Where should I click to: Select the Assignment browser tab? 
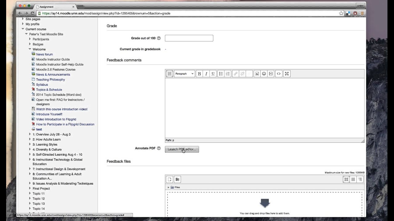(55, 6)
